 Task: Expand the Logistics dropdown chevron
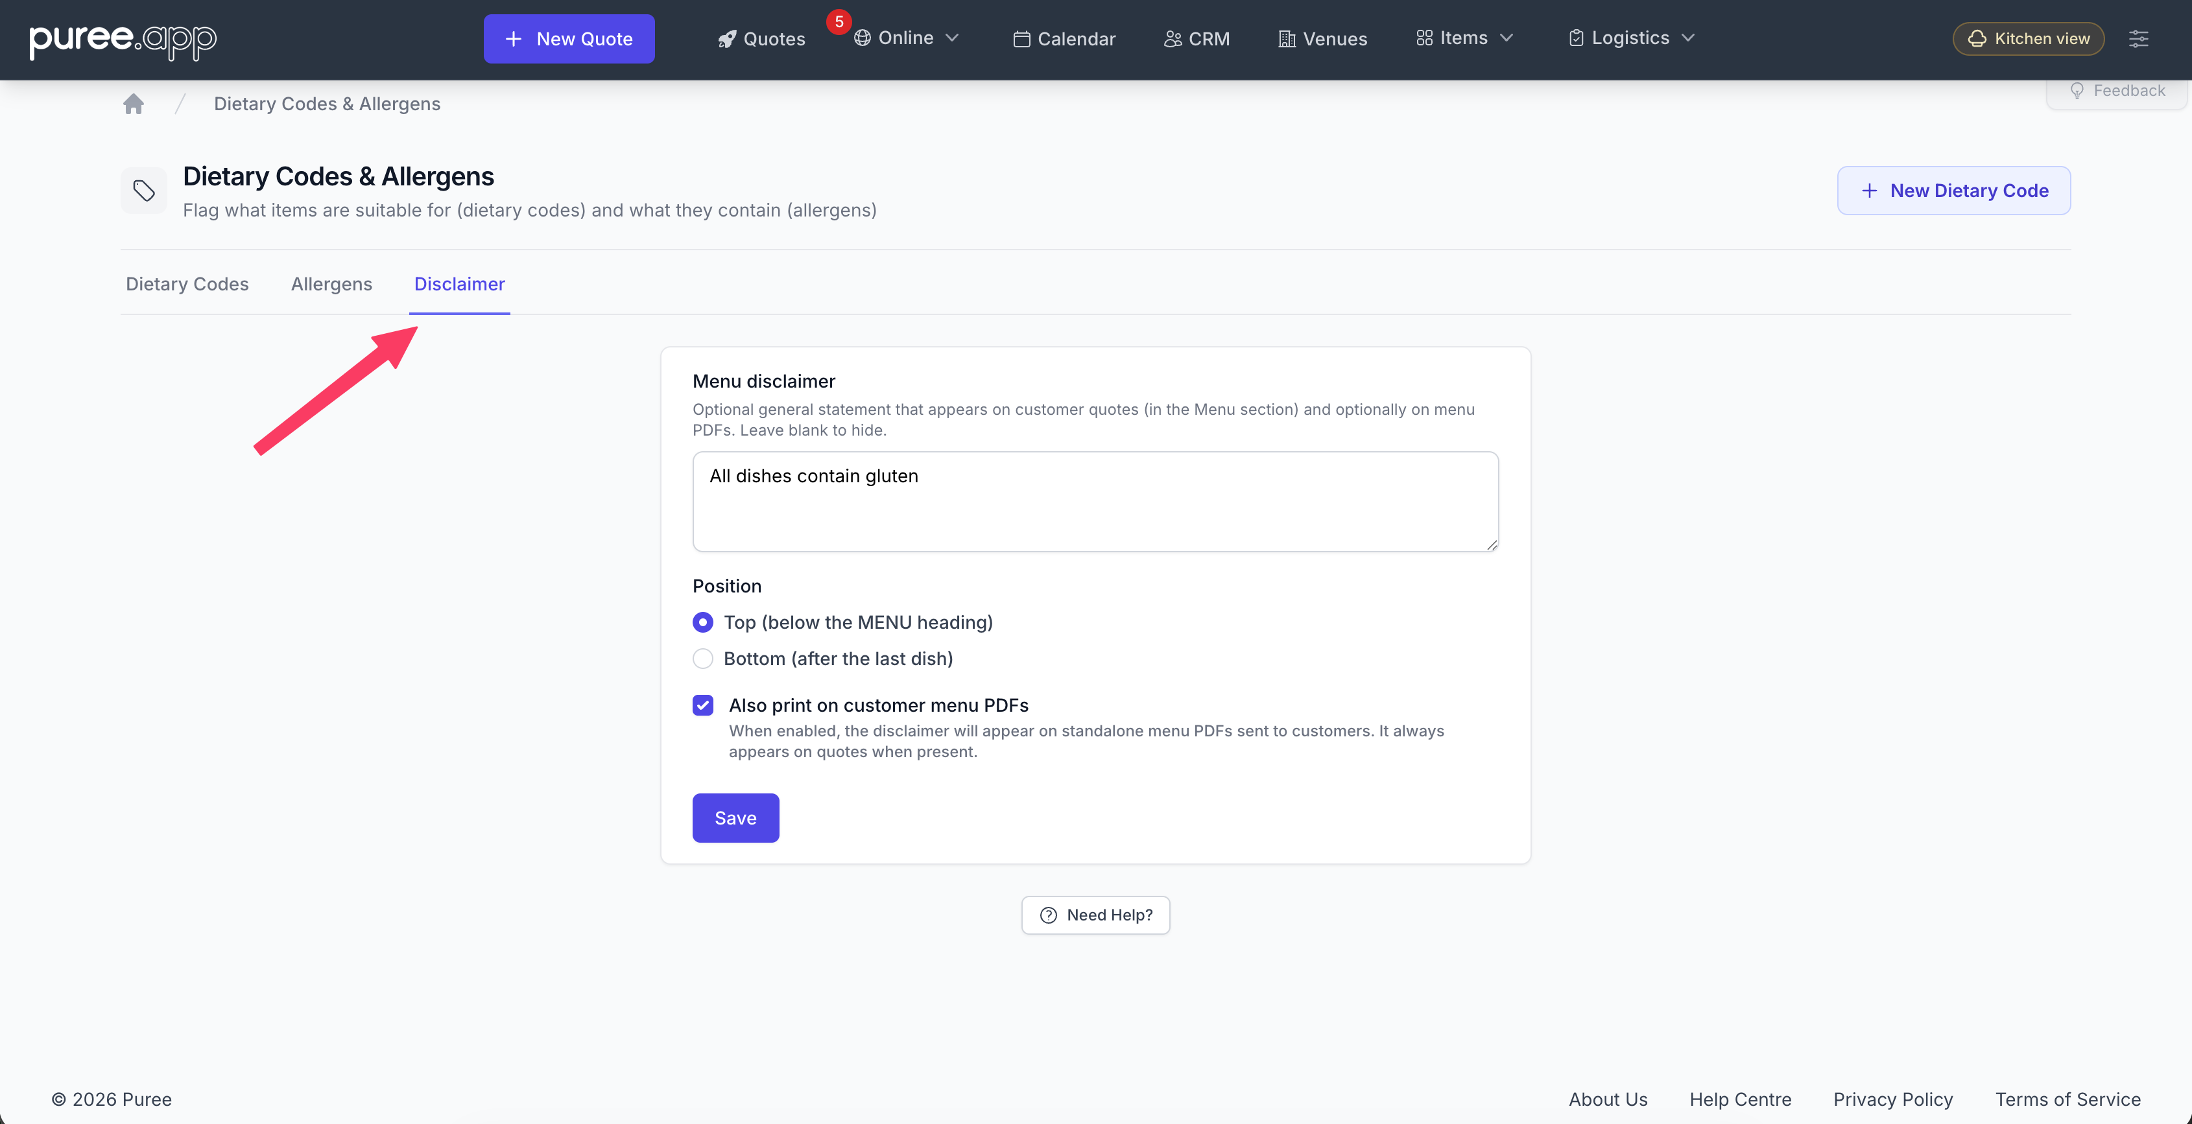1688,38
